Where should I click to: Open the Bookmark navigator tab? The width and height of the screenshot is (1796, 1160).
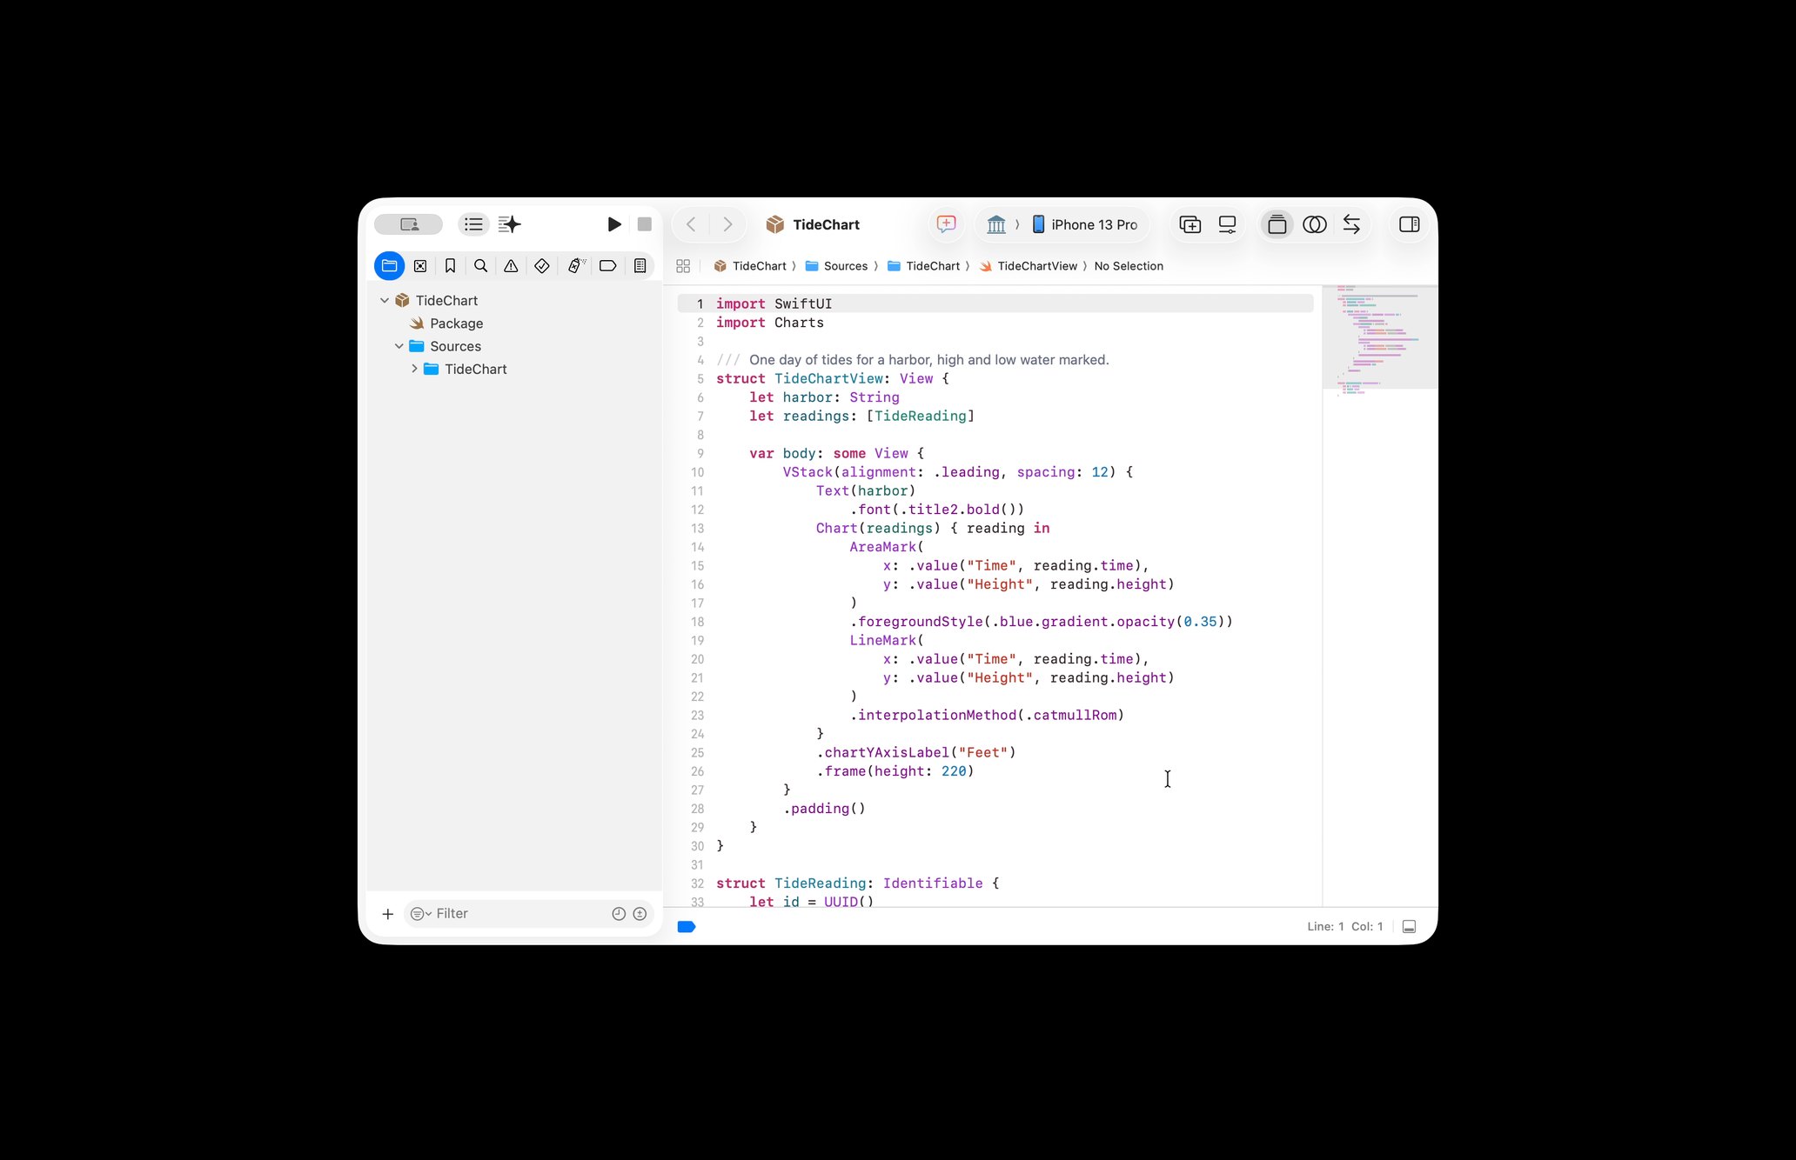click(450, 266)
